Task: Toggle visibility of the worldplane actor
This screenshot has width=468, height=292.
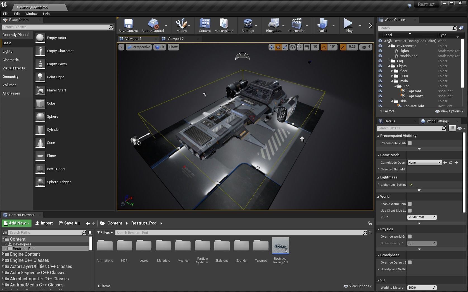Action: coord(380,56)
